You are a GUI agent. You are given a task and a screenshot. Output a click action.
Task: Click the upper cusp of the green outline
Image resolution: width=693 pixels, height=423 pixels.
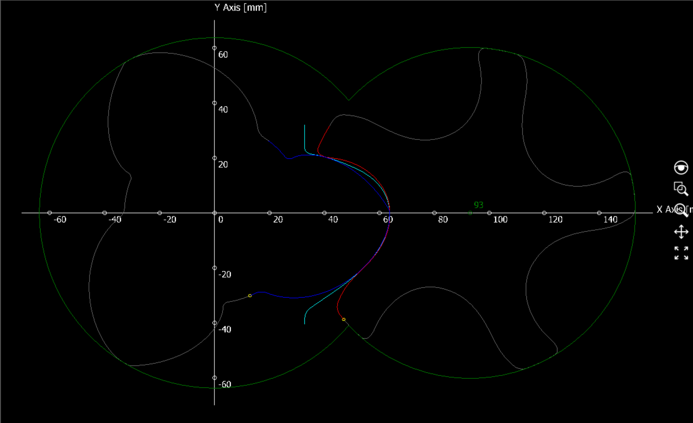point(349,100)
